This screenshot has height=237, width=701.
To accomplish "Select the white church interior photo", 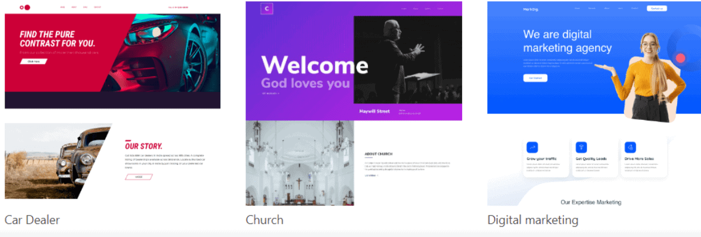I will coord(300,163).
